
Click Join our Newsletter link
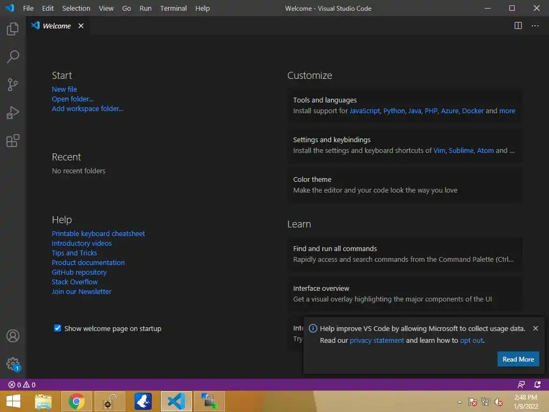pos(81,291)
